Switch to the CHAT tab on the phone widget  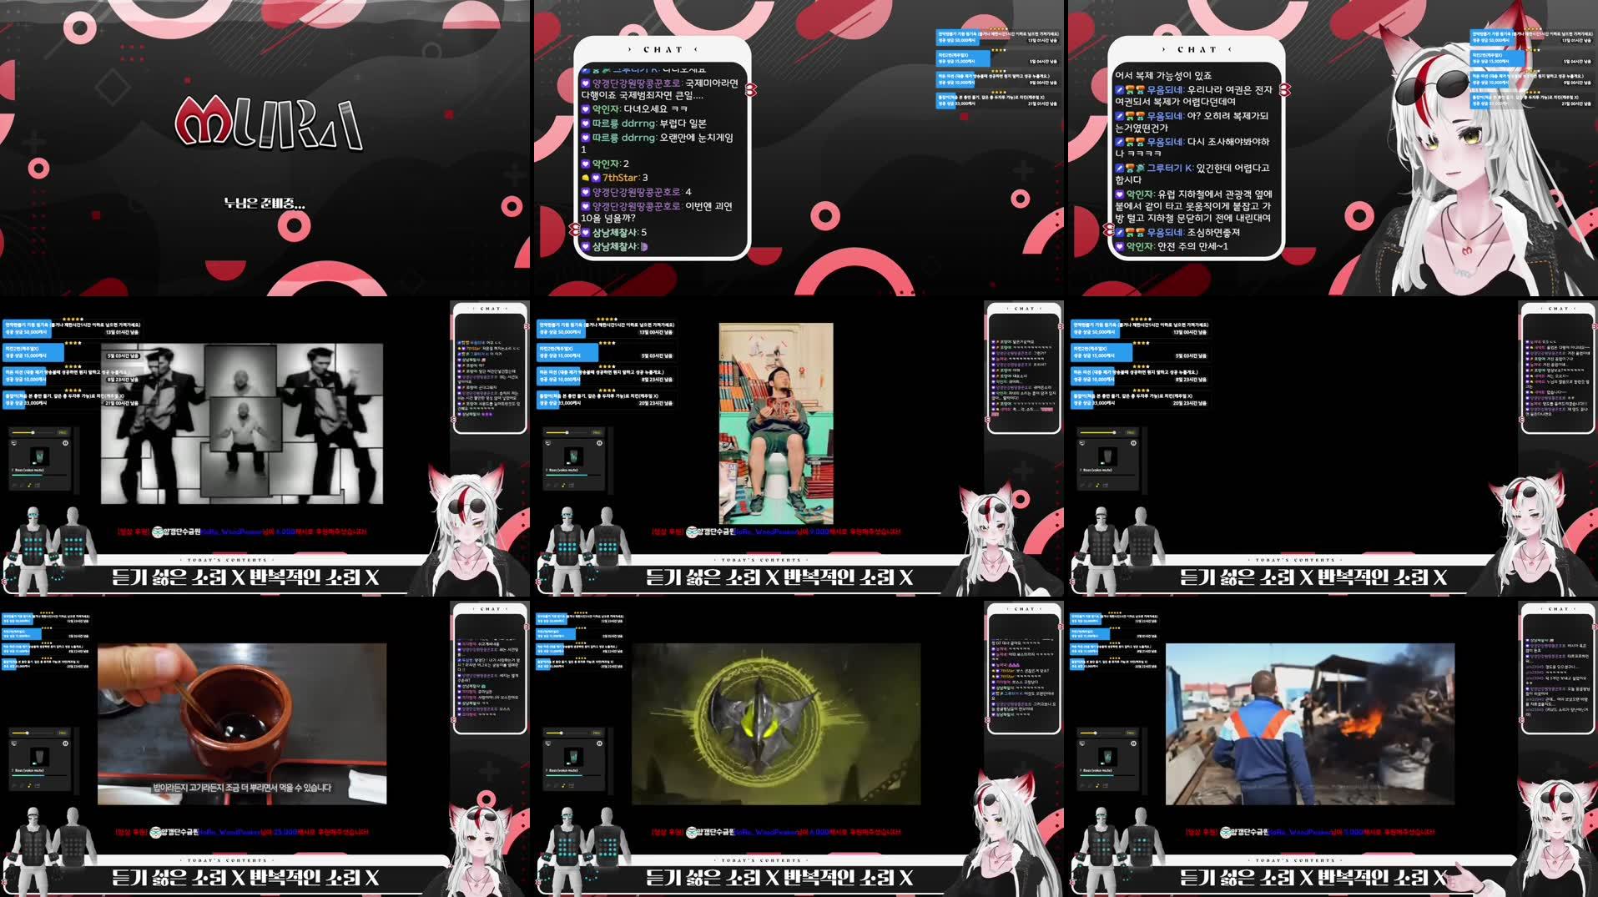click(662, 48)
